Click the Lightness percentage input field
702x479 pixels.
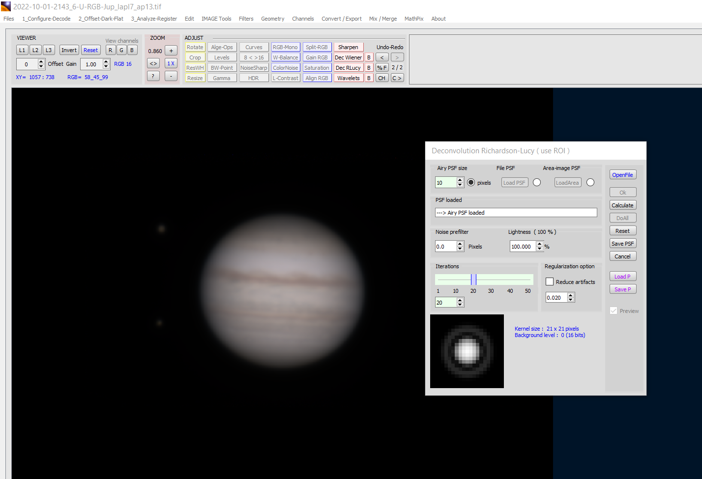(x=523, y=247)
